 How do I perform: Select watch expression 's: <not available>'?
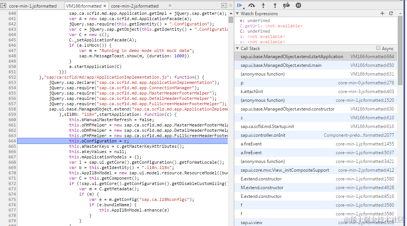tap(262, 36)
